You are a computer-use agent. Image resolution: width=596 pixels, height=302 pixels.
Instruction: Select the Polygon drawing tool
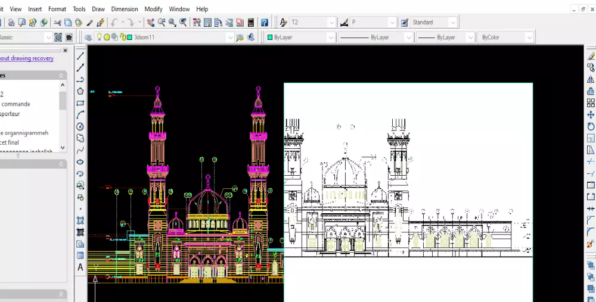(x=80, y=91)
